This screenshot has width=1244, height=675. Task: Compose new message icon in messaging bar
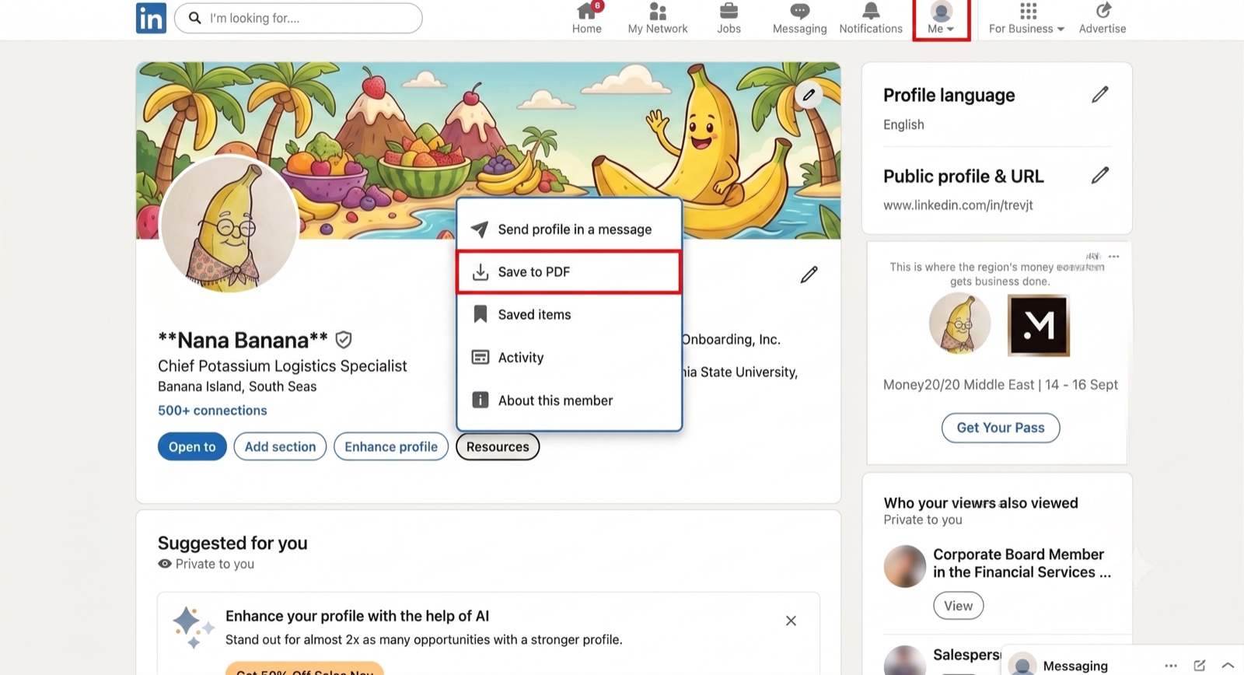click(x=1200, y=666)
